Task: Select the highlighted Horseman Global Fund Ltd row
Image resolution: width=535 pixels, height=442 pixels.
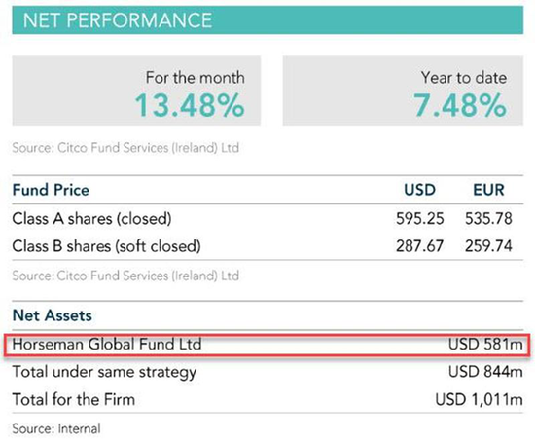Action: (x=267, y=345)
